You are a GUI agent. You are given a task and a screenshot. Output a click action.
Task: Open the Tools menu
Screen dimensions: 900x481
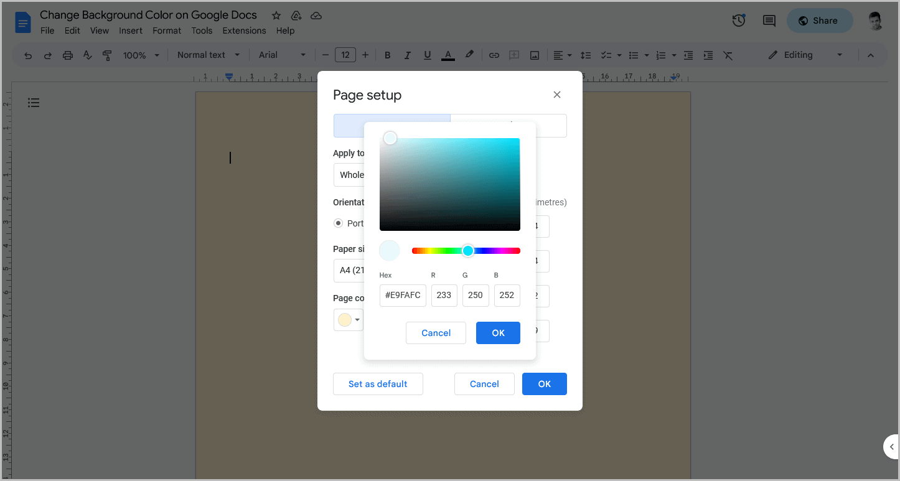click(x=202, y=30)
